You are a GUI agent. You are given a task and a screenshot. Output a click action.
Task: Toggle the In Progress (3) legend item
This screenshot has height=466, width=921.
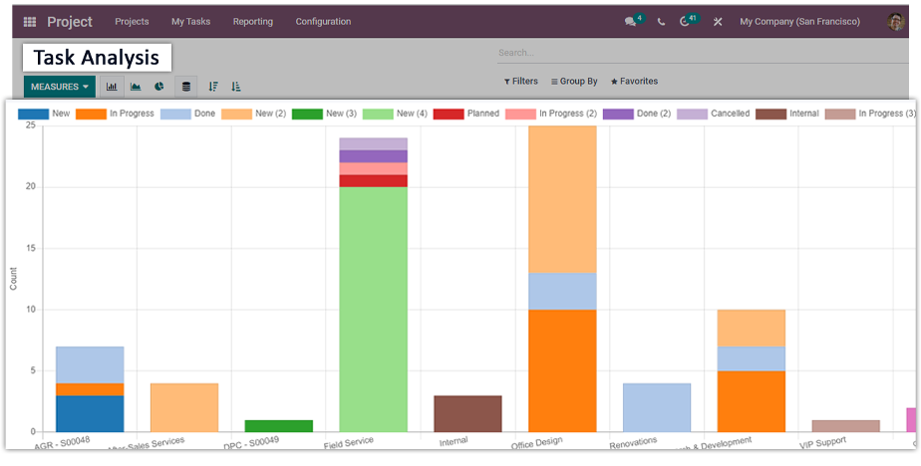click(x=870, y=114)
